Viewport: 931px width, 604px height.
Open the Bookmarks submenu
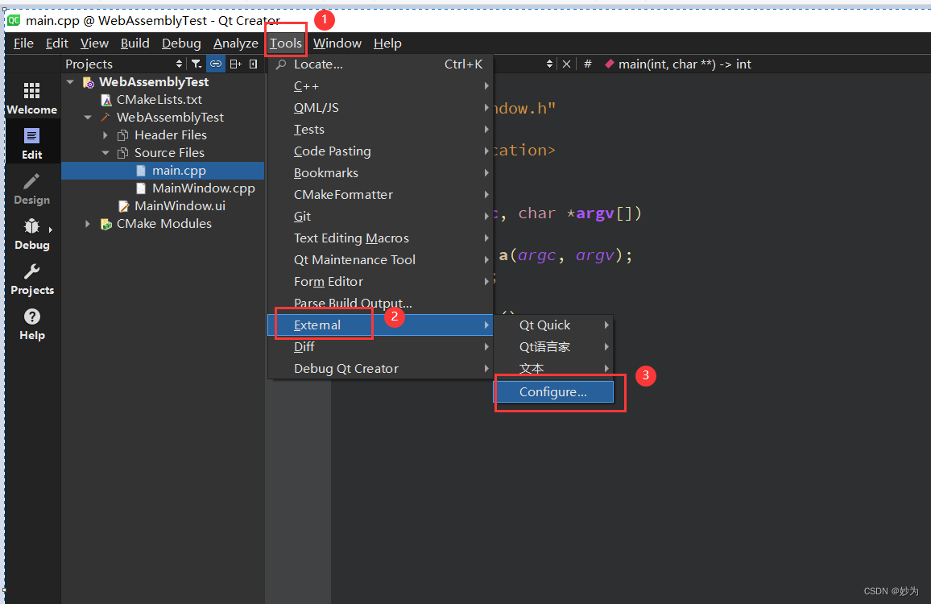click(x=380, y=173)
